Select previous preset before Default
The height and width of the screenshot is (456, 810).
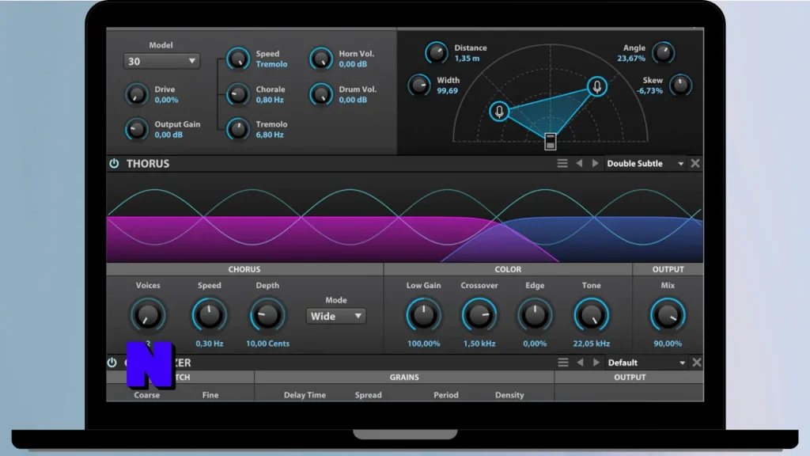(x=580, y=363)
